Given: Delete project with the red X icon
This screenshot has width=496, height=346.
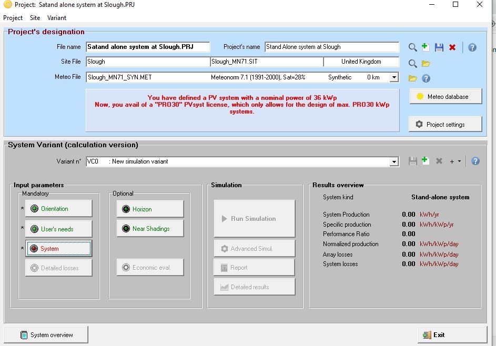Looking at the screenshot, I should (452, 47).
